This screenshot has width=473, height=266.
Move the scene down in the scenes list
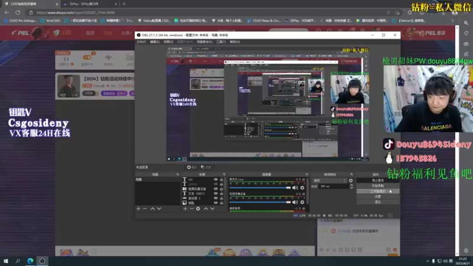click(x=159, y=209)
